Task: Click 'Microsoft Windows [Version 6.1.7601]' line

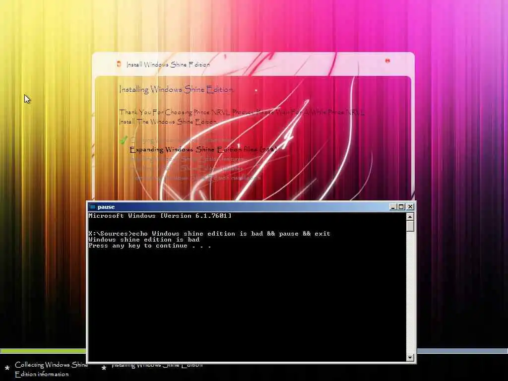Action: (x=160, y=216)
